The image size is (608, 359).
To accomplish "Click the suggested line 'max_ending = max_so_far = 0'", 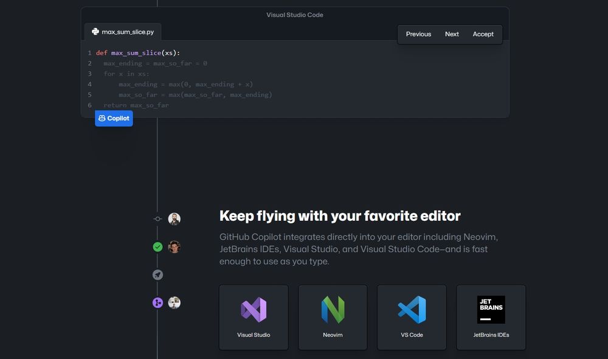I will pos(155,63).
